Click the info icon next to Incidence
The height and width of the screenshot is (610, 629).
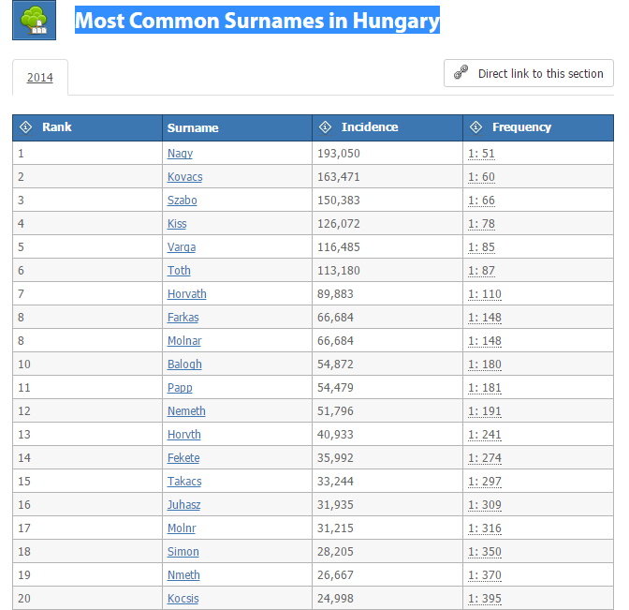325,126
